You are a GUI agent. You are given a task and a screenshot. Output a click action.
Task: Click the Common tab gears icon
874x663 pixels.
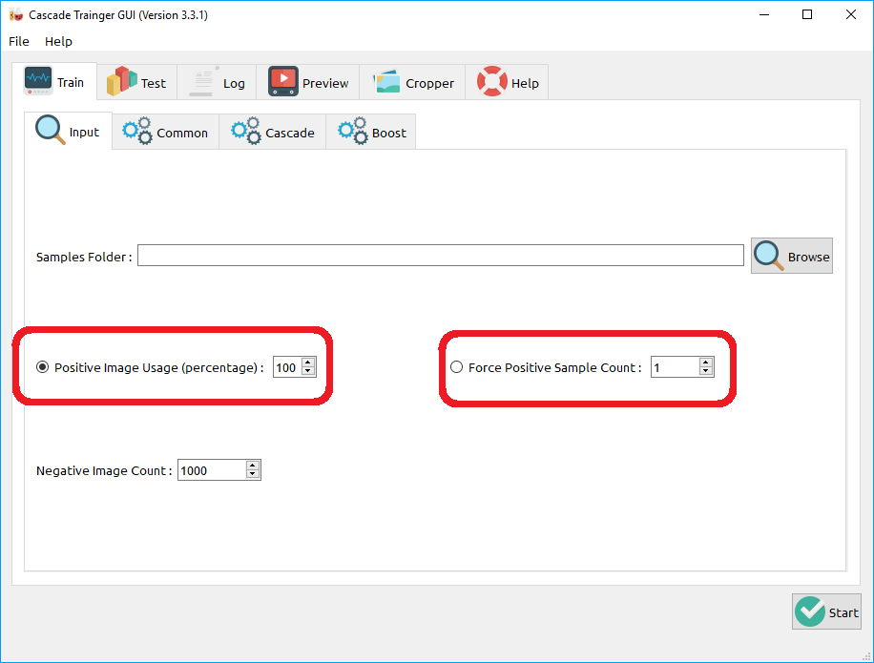pos(137,131)
